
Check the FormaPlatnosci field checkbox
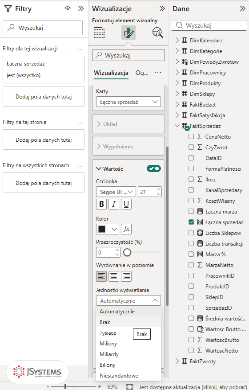pos(191,168)
